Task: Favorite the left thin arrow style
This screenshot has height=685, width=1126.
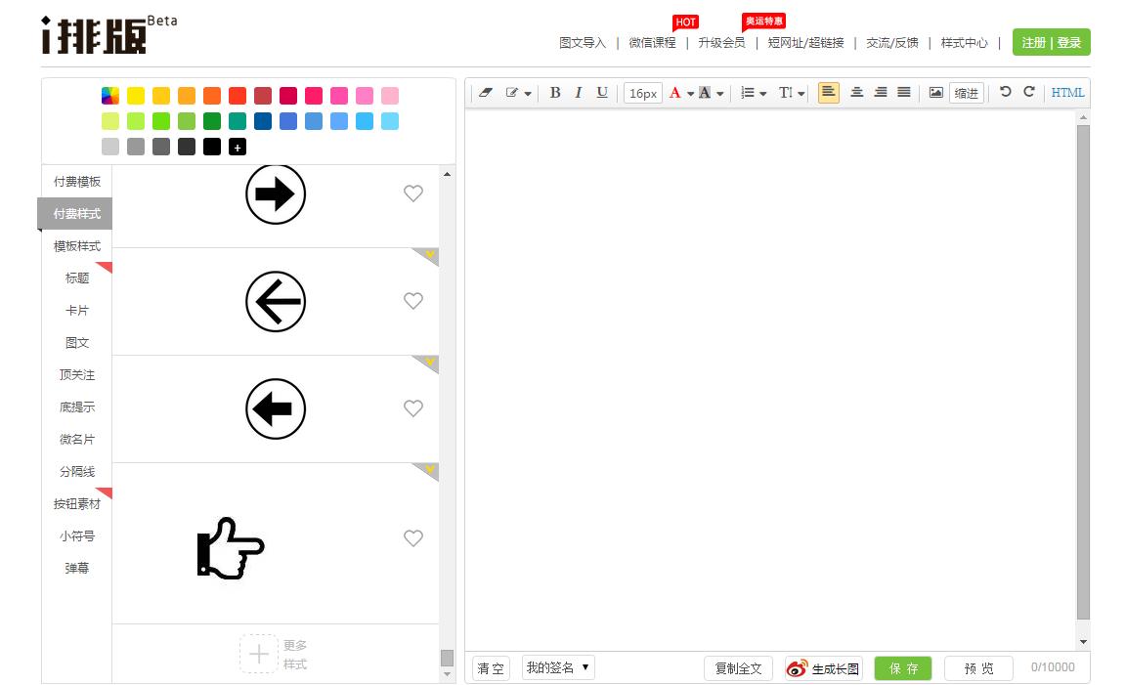Action: pyautogui.click(x=412, y=301)
